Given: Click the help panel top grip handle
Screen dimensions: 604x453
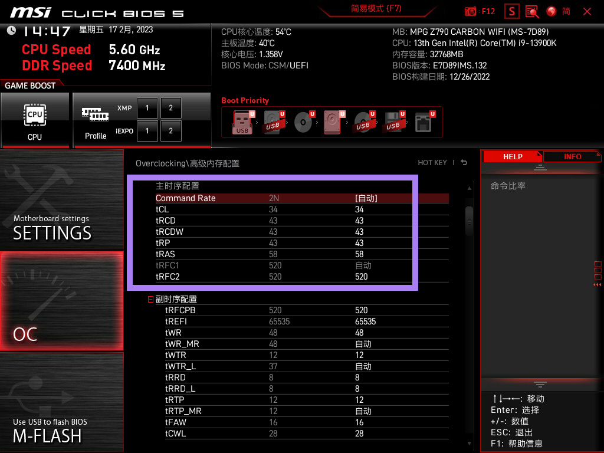Looking at the screenshot, I should point(540,168).
